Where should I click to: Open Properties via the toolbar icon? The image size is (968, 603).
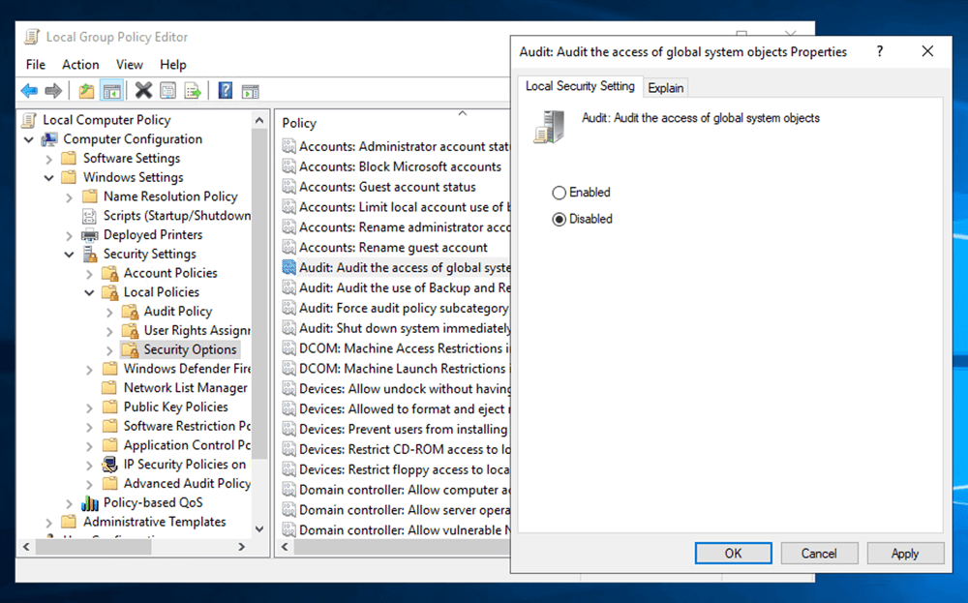point(168,91)
